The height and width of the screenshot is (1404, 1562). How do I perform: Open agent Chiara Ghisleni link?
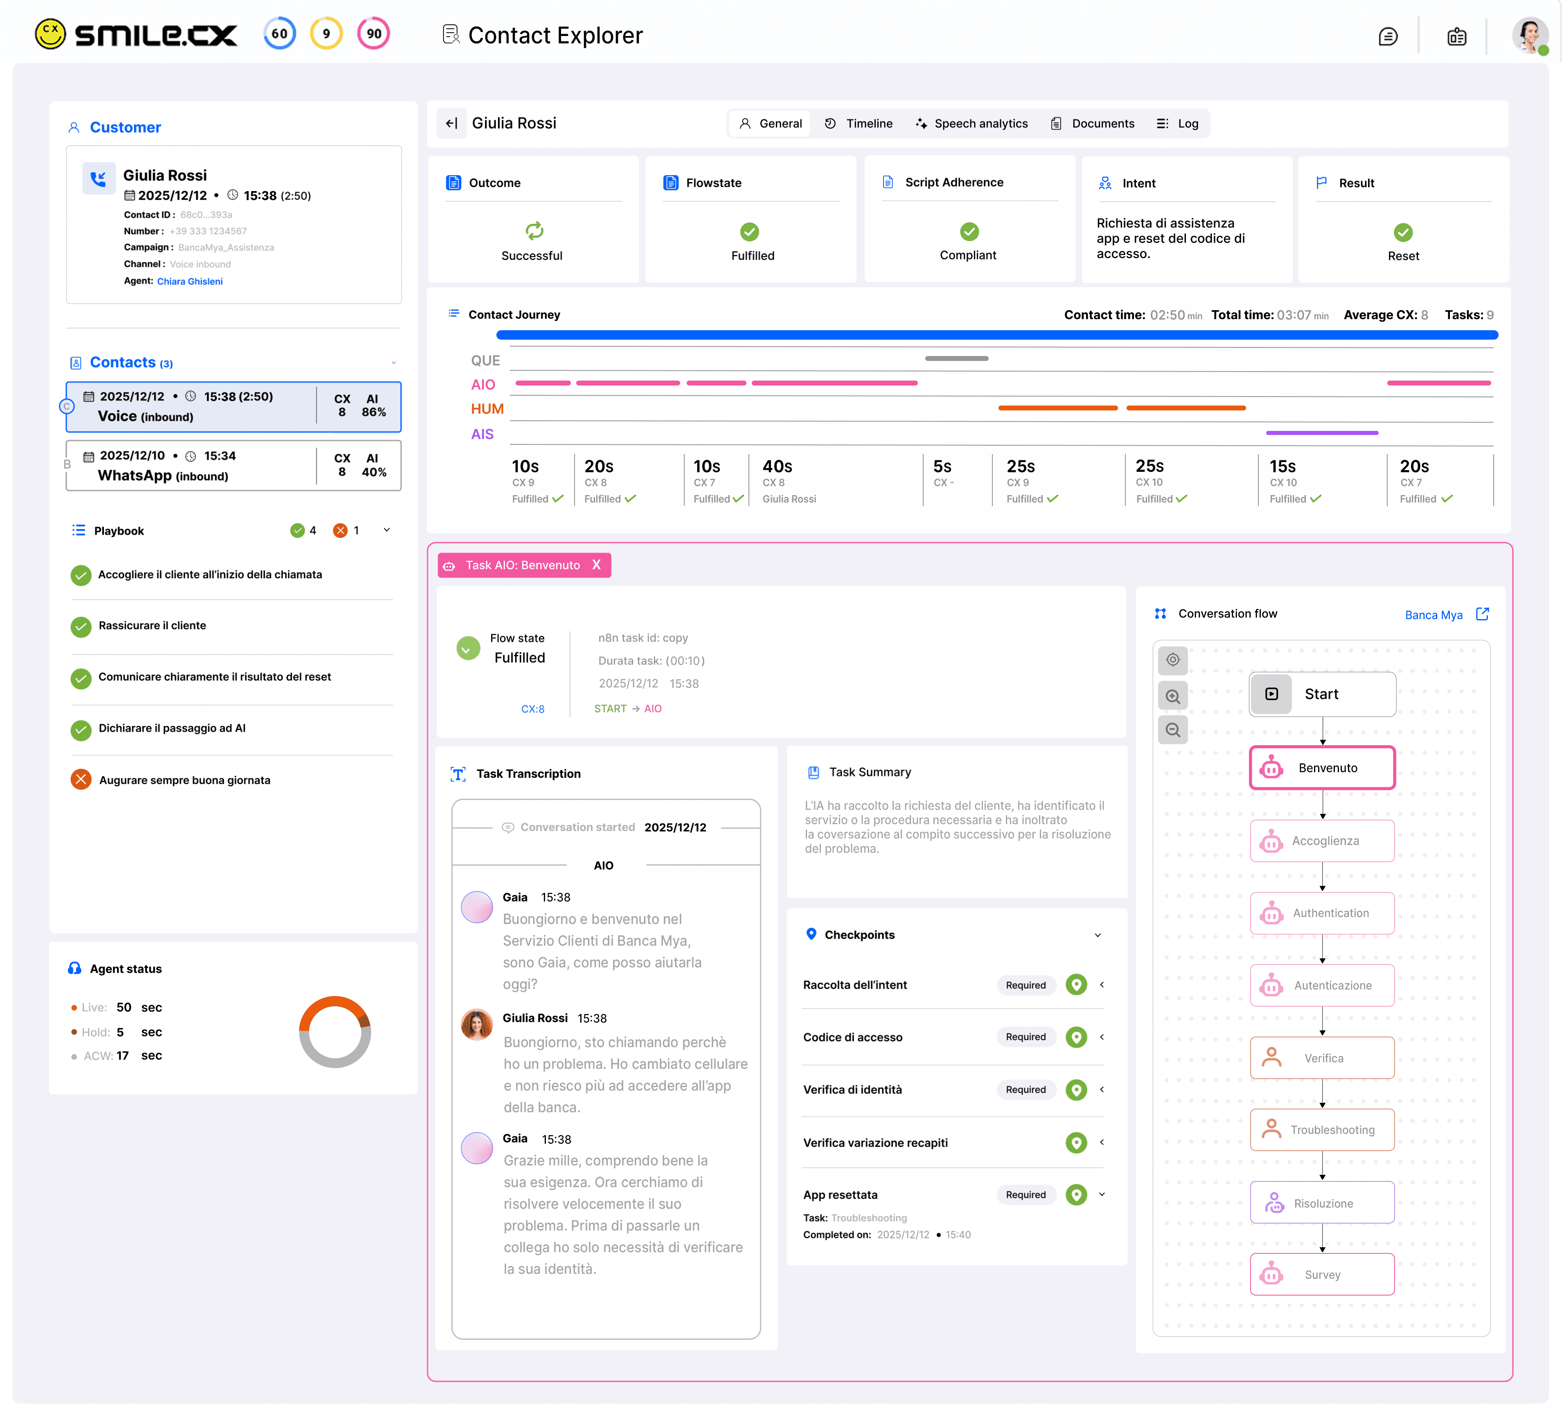(x=190, y=282)
